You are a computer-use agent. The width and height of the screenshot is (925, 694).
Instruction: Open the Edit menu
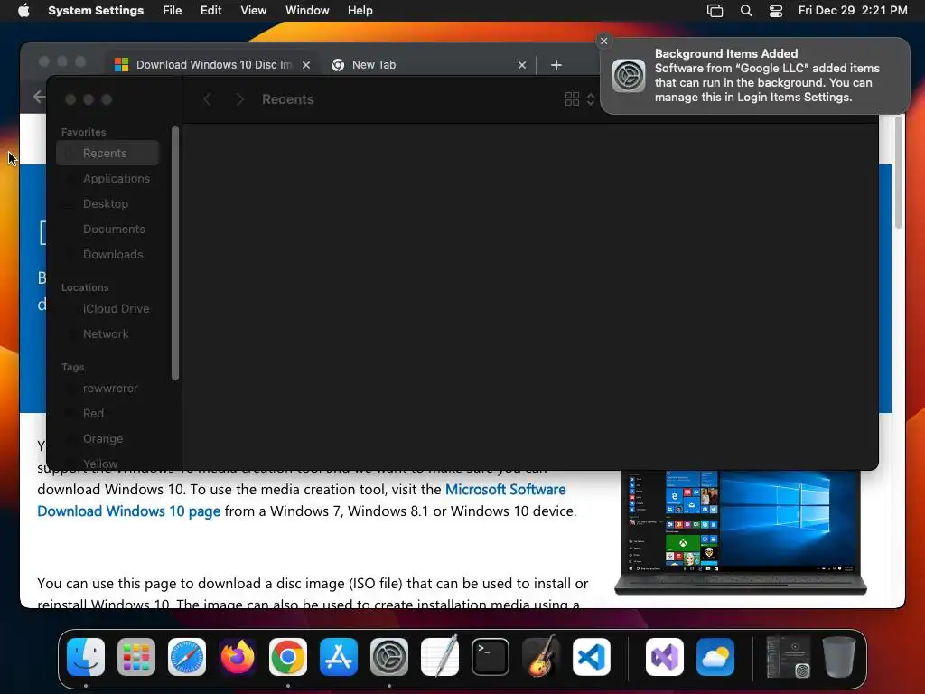[210, 11]
